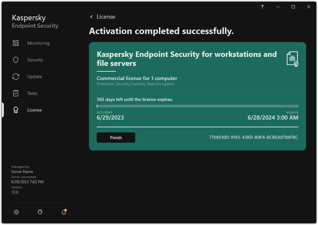
Task: Go back using the License breadcrumb chevron
Action: (92, 17)
